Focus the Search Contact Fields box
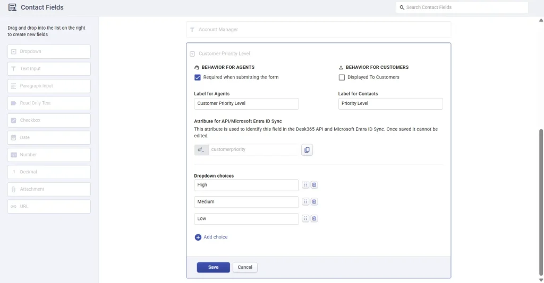This screenshot has height=283, width=544. (x=462, y=7)
